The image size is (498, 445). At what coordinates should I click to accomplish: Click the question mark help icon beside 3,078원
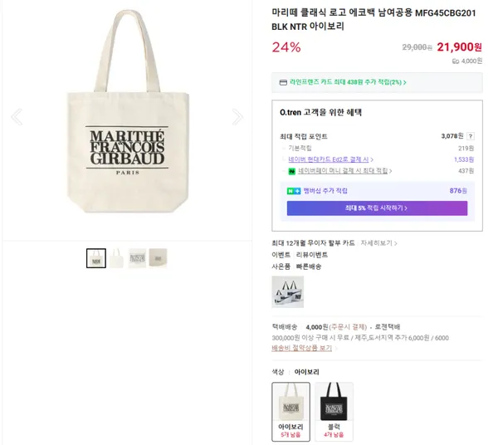[x=471, y=135]
